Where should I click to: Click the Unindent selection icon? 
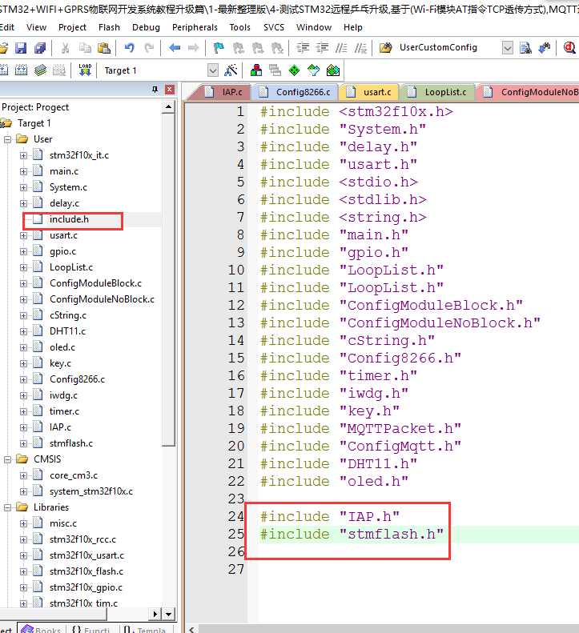point(322,48)
